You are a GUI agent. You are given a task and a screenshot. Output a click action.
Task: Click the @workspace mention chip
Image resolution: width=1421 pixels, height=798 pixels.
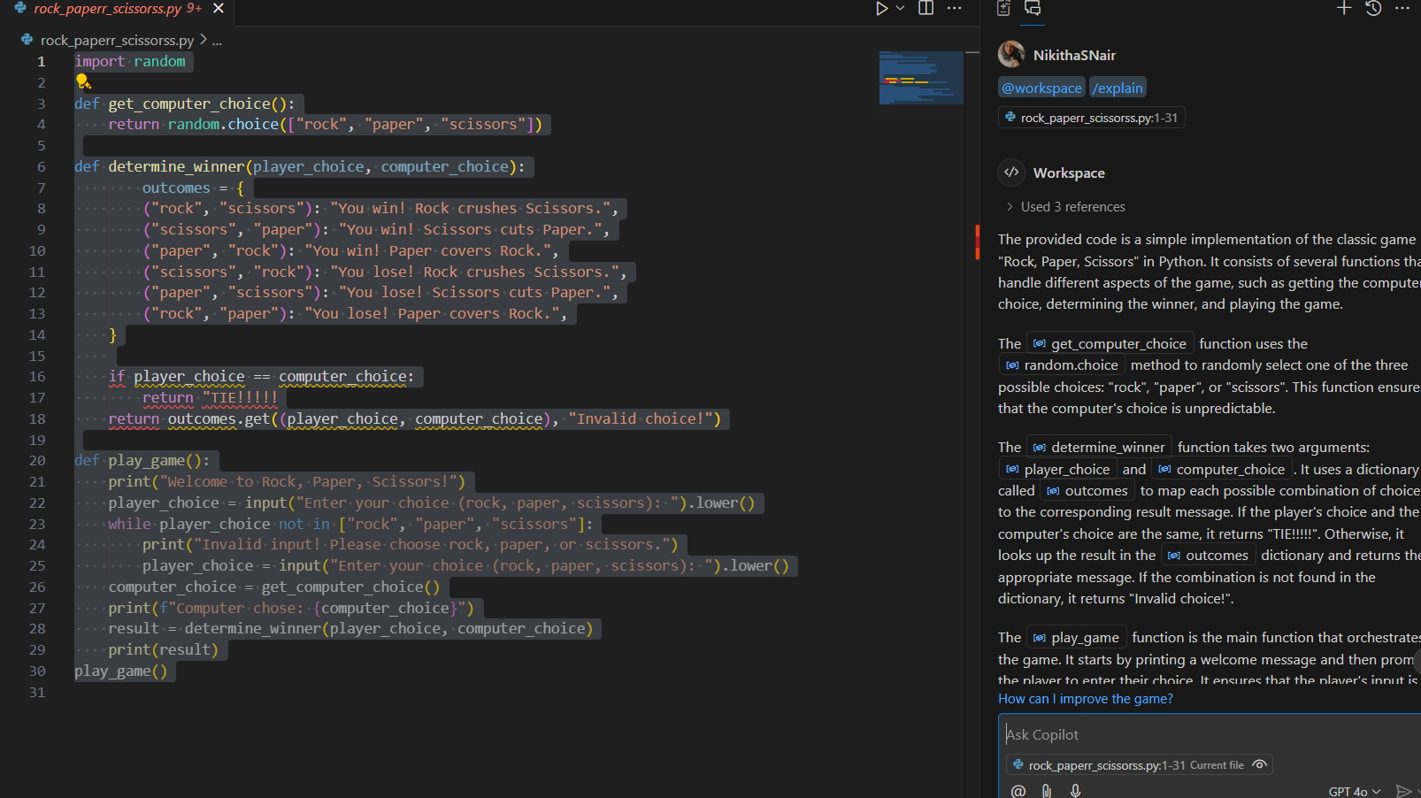[1041, 88]
